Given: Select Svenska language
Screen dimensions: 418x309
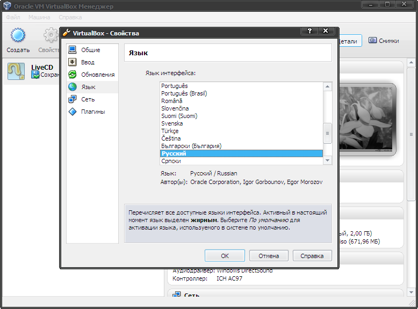Looking at the screenshot, I should 242,123.
